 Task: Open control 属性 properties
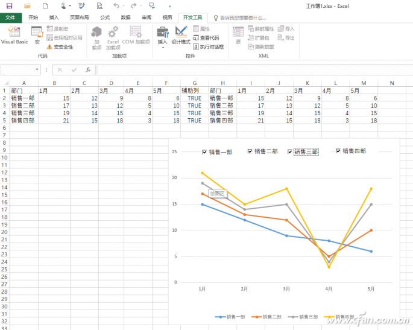[x=201, y=29]
